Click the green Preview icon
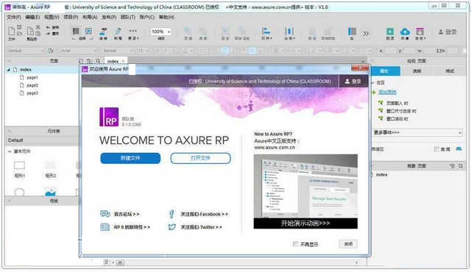 pyautogui.click(x=390, y=31)
